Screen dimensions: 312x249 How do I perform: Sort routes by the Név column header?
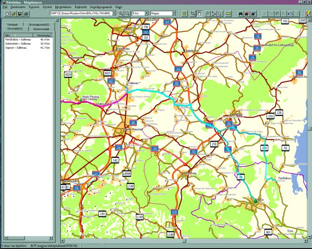click(18, 35)
